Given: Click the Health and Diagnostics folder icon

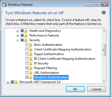Looking at the screenshot, I should [26, 31].
